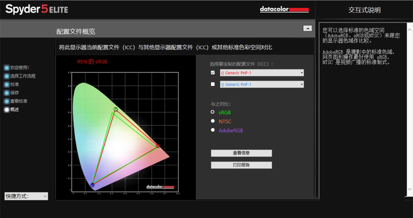413x218 pixels.
Task: Click the 打印报告 button
Action: pos(241,165)
